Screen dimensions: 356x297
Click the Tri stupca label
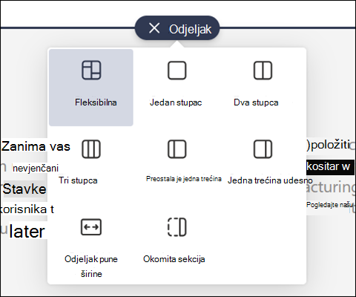coord(78,180)
